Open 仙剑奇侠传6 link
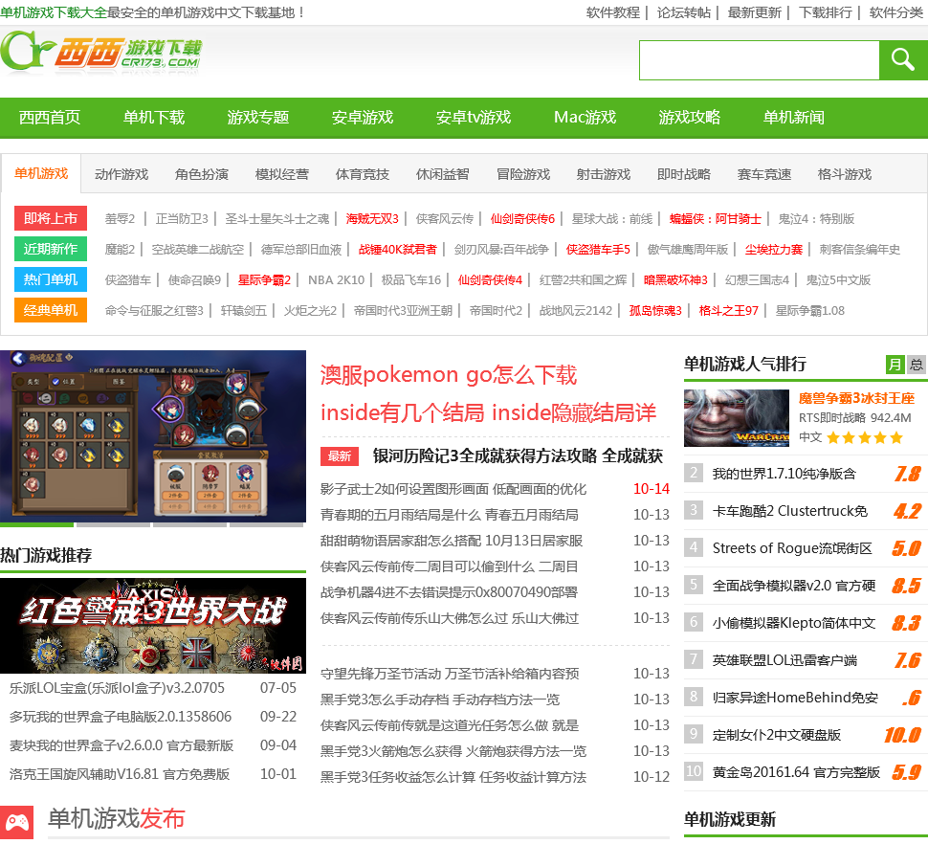 pyautogui.click(x=522, y=218)
